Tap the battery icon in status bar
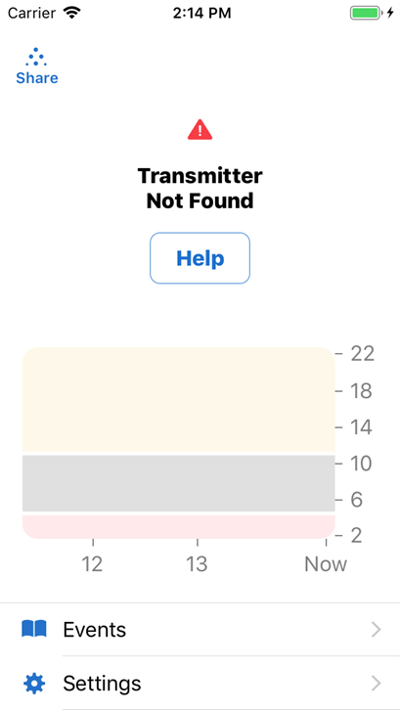400x710 pixels. 365,13
